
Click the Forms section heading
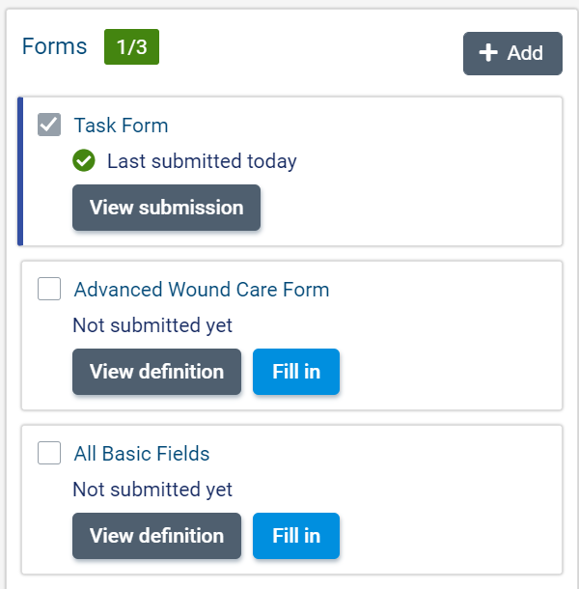coord(54,46)
